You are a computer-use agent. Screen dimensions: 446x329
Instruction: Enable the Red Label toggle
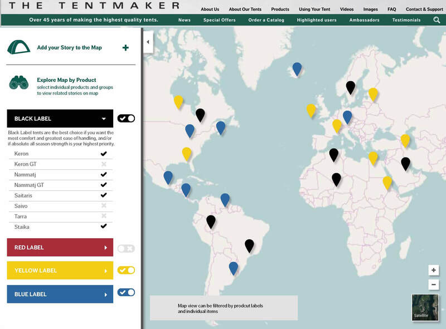point(127,249)
